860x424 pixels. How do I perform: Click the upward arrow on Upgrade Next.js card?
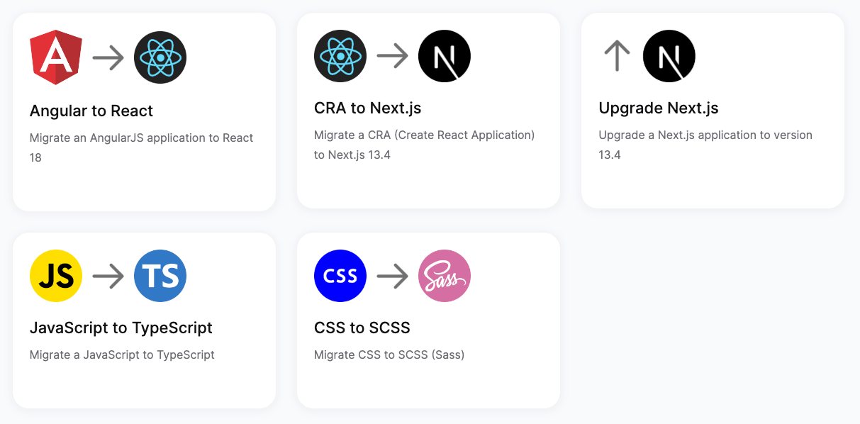pos(616,55)
